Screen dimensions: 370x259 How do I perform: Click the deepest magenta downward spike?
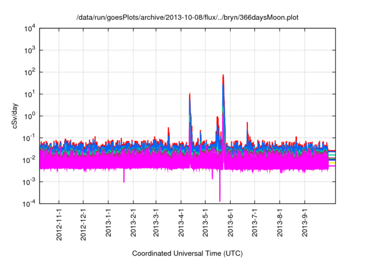coord(220,199)
